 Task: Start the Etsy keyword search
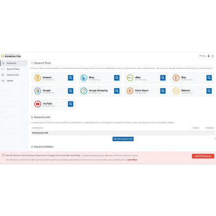click(x=209, y=78)
